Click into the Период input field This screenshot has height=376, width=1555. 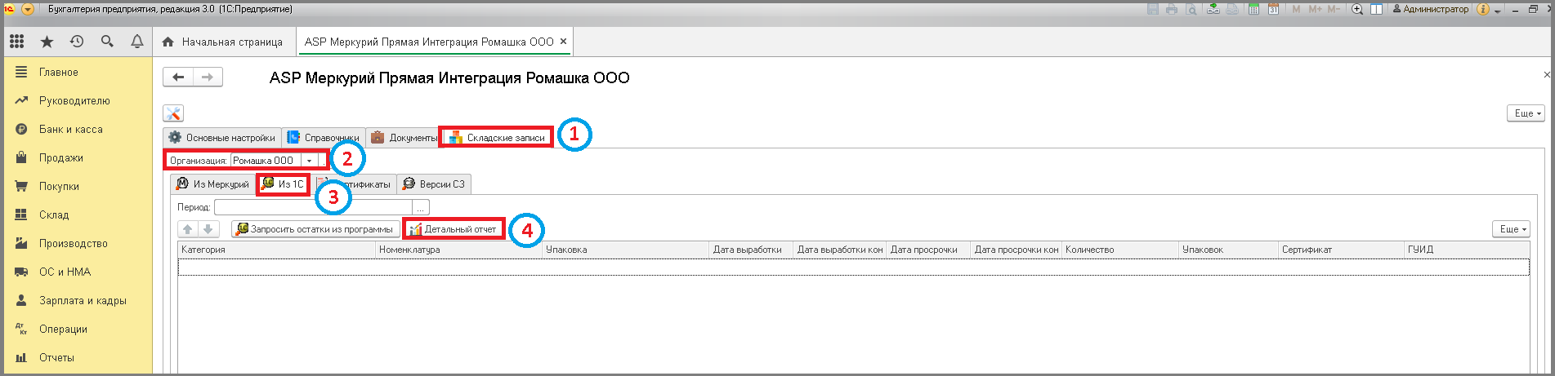(314, 207)
